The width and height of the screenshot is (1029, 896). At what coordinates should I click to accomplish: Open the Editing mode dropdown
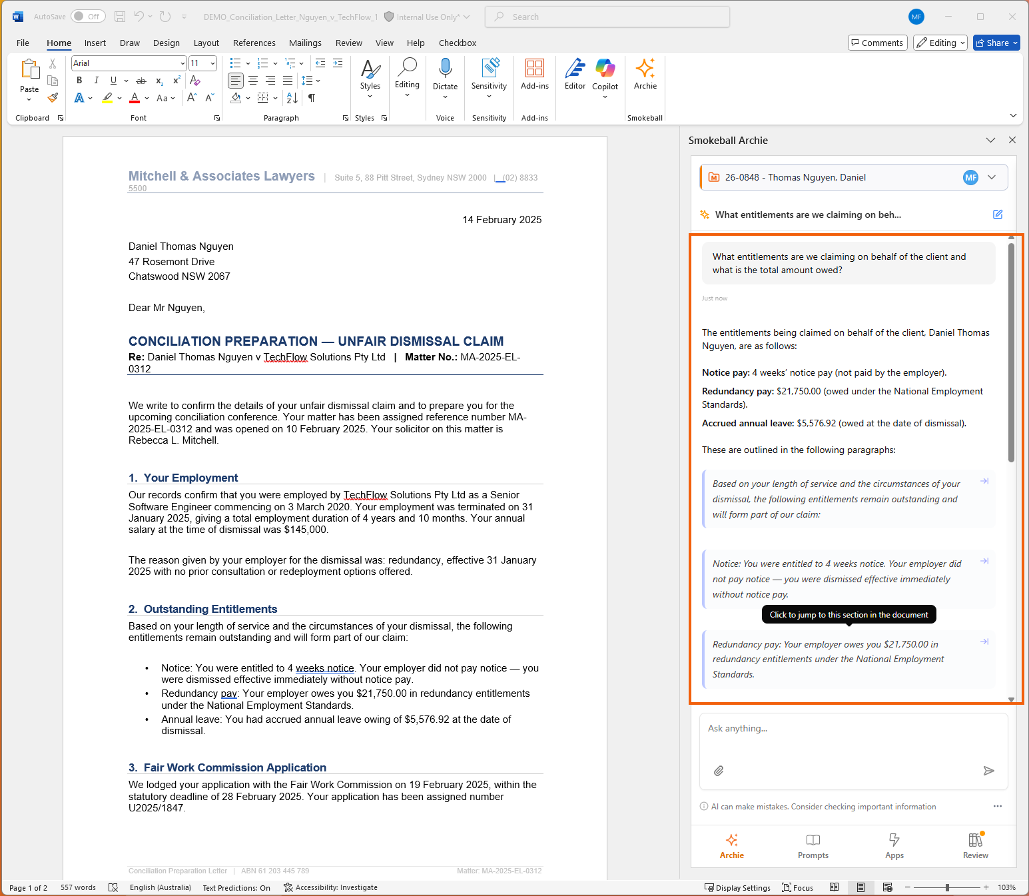point(940,43)
